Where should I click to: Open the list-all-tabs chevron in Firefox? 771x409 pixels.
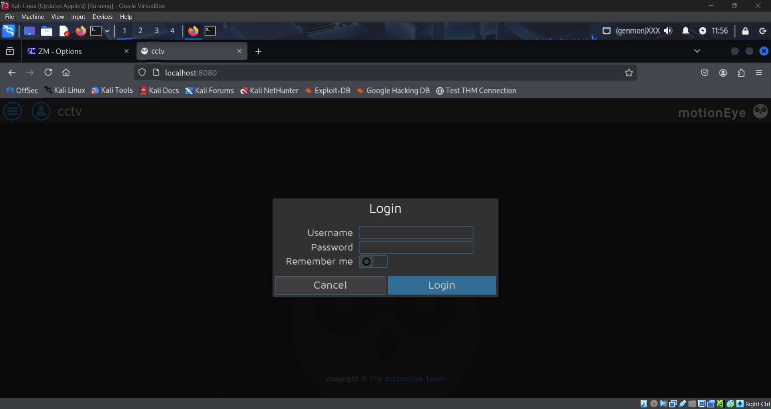(x=698, y=51)
